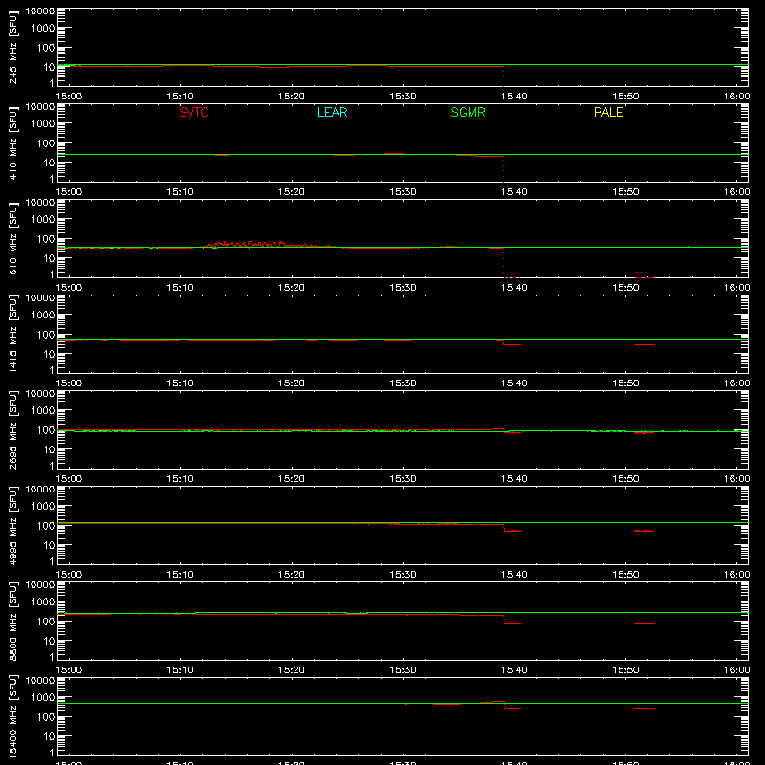Select the 245 MHz [SFU] axis title
This screenshot has height=765, width=765.
(x=12, y=47)
